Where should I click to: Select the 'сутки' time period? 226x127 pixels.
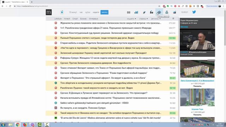(88, 12)
